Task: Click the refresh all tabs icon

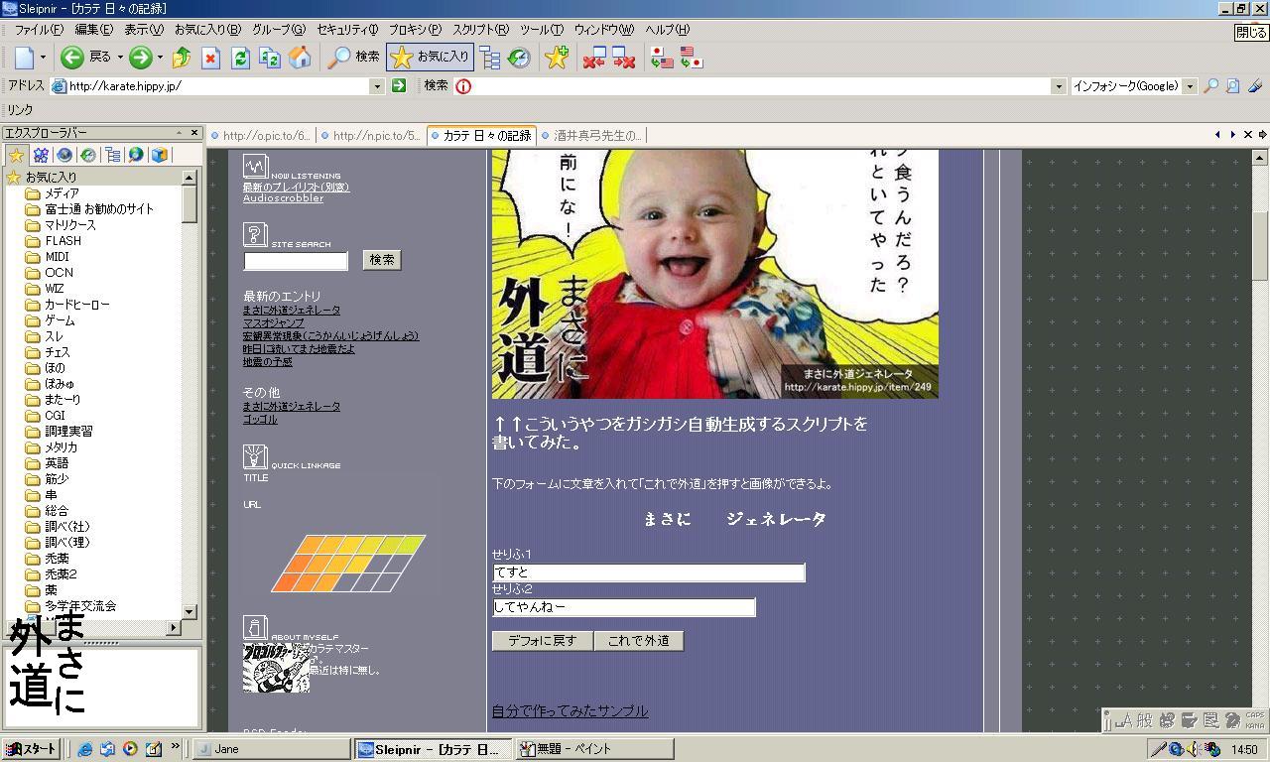Action: tap(270, 58)
